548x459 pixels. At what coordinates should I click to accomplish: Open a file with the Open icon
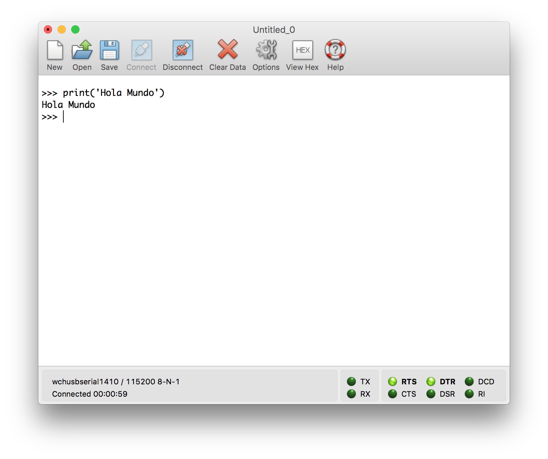82,50
